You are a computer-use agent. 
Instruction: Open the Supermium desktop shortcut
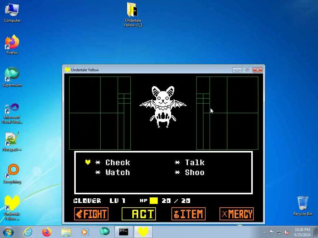[12, 77]
